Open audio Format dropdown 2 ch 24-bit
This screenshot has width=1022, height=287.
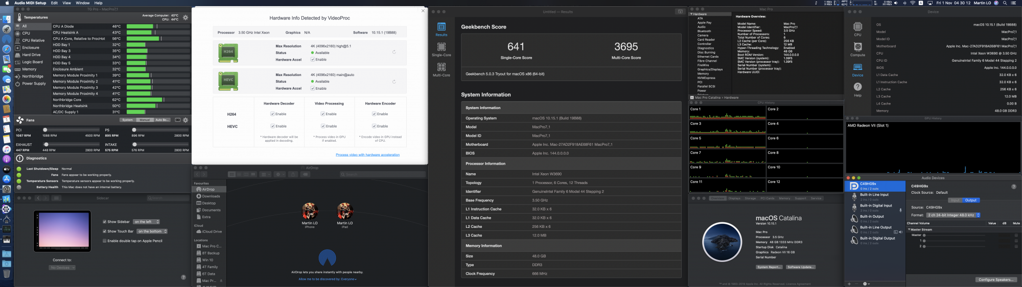coord(954,215)
